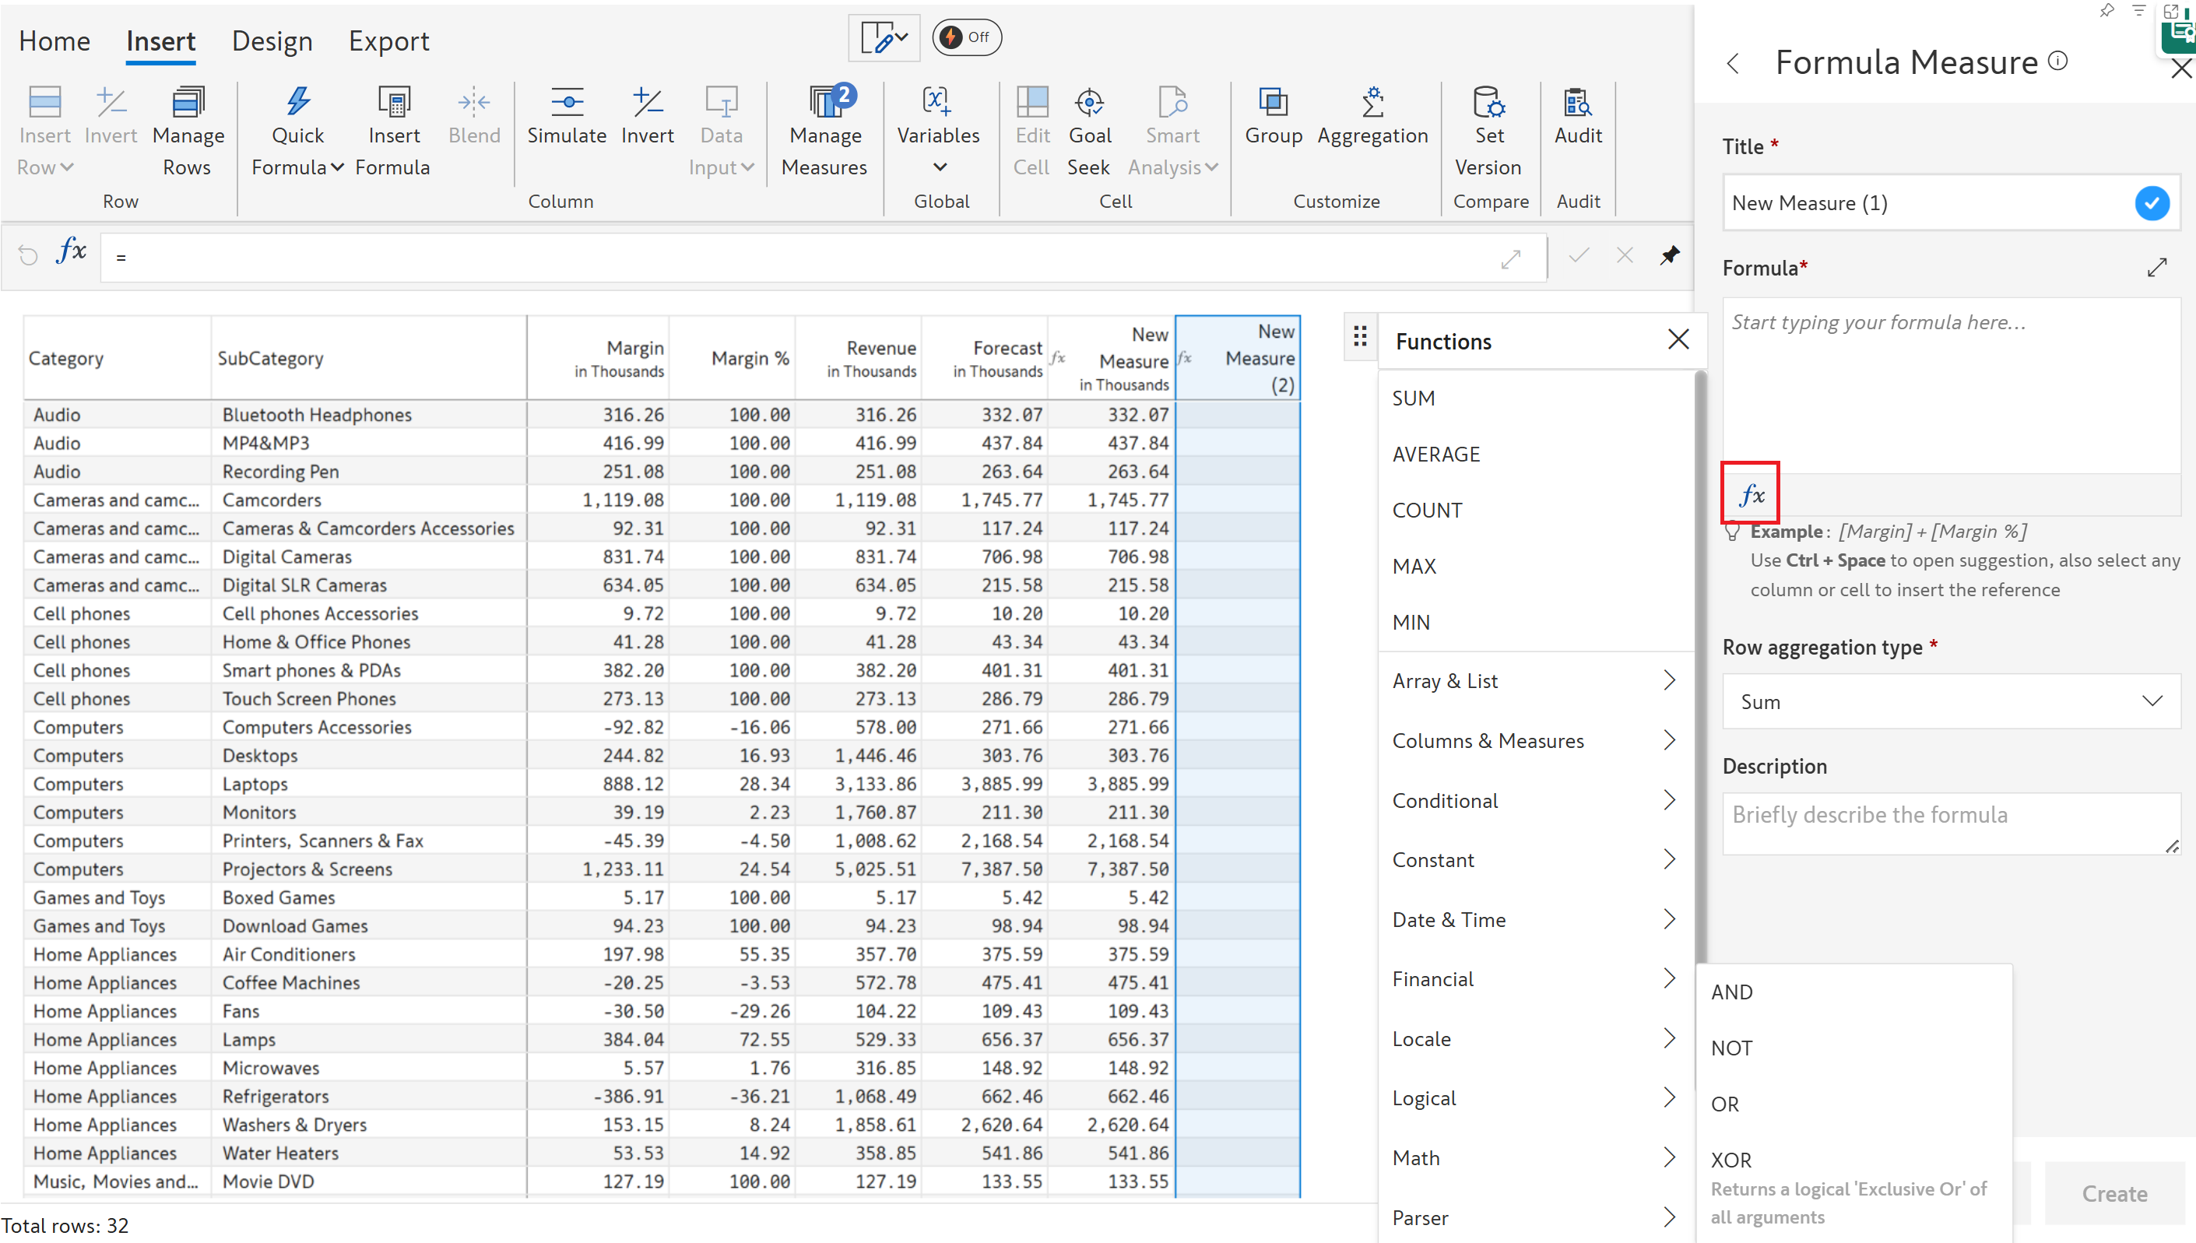Expand the formula editor box
This screenshot has width=2196, height=1243.
(x=2157, y=268)
